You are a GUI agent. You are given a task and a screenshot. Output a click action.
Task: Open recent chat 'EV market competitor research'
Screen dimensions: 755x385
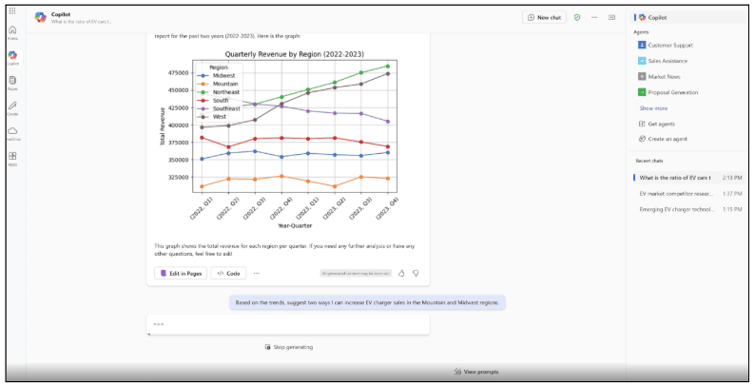tap(689, 194)
